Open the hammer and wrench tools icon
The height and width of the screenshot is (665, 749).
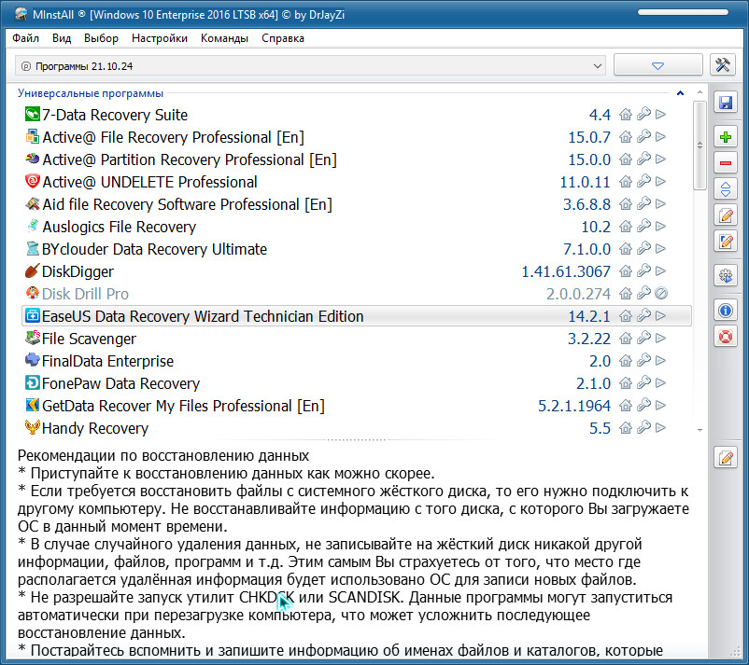(724, 65)
